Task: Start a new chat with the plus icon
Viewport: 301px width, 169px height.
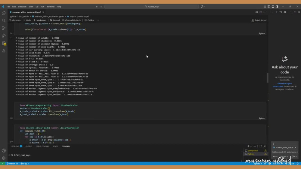Action: 277,12
